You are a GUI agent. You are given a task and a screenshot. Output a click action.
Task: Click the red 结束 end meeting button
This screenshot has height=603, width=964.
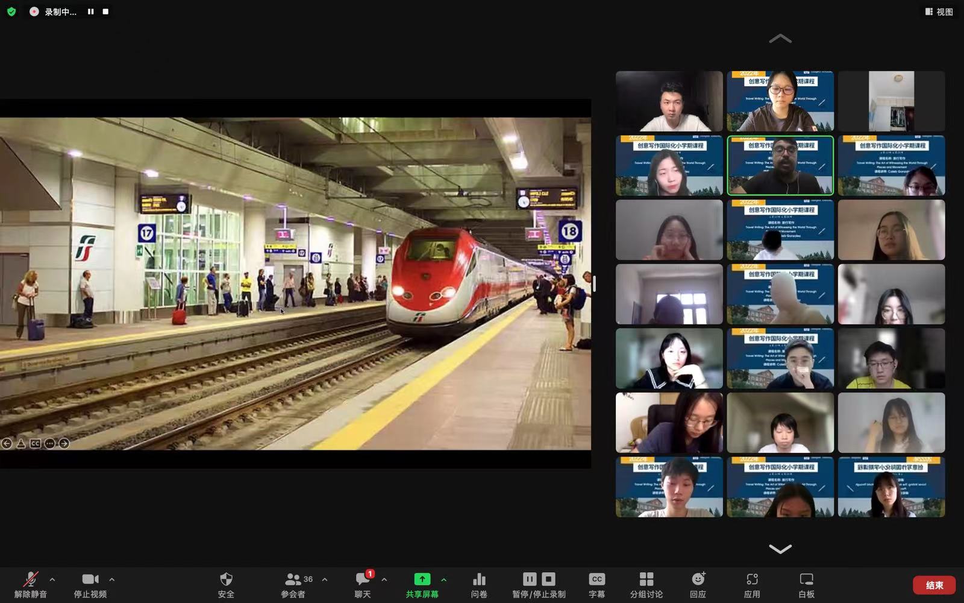tap(934, 585)
